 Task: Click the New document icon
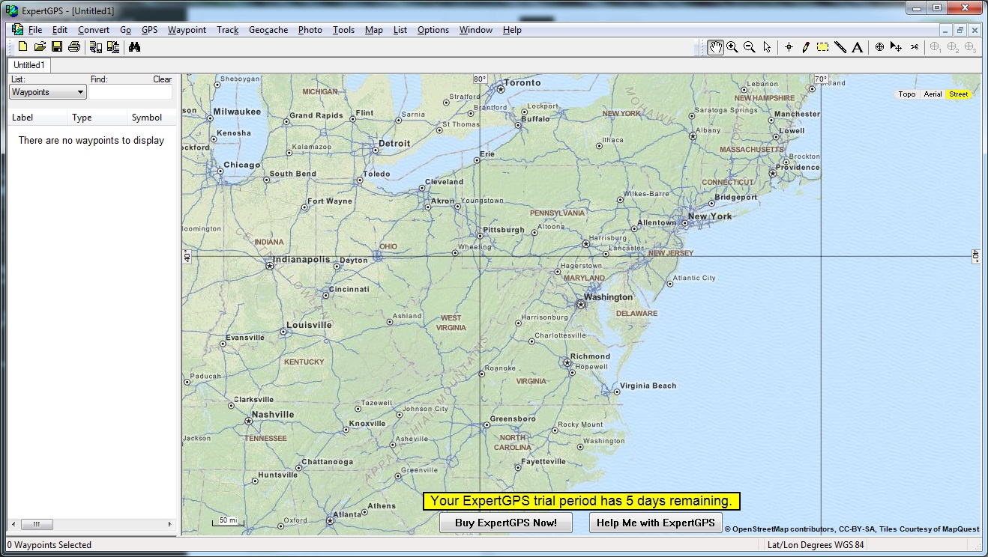tap(22, 46)
